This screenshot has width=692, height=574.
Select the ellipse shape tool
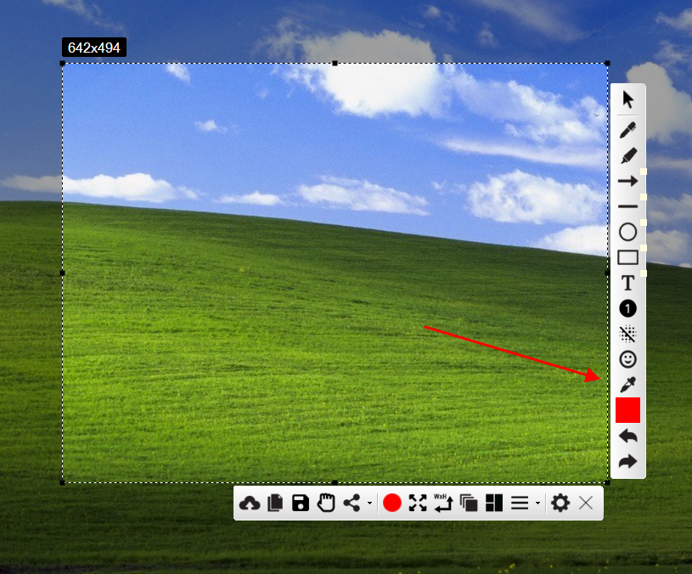pos(627,232)
